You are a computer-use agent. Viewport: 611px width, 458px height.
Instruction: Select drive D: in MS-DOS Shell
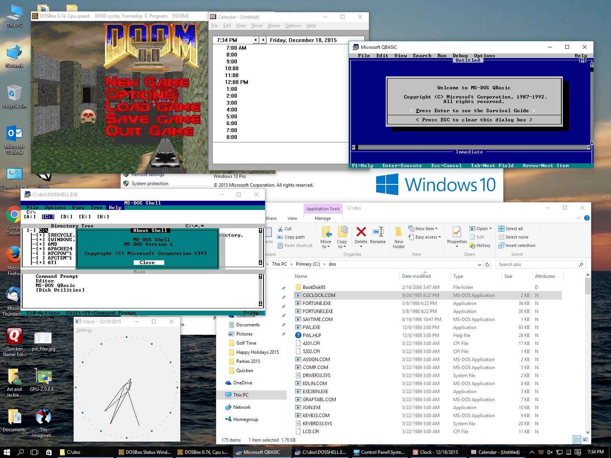point(66,217)
